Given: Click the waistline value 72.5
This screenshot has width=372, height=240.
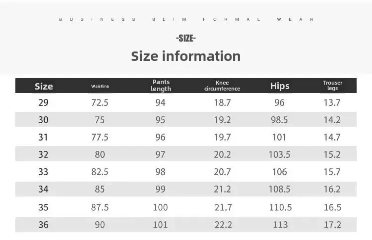Looking at the screenshot, I should pyautogui.click(x=100, y=103).
